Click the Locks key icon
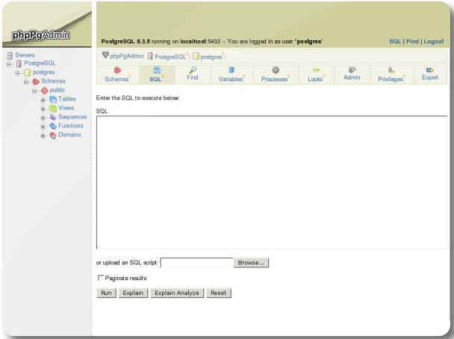Screen dimensions: 454x339 point(316,69)
